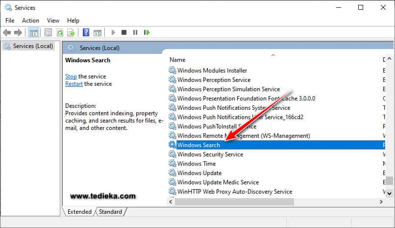
Task: Click horizontal scrollbar left arrow
Action: (x=171, y=202)
